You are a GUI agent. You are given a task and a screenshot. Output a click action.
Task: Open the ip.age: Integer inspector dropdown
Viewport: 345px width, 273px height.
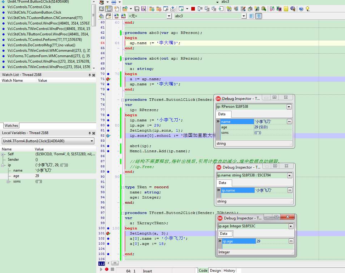tap(291, 226)
